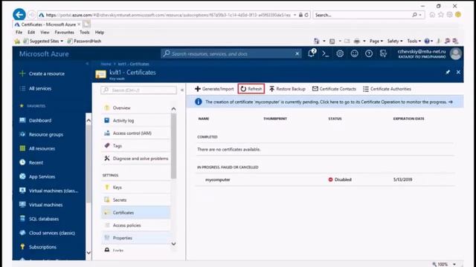The image size is (476, 267).
Task: Click the account avatar picture
Action: tap(455, 54)
